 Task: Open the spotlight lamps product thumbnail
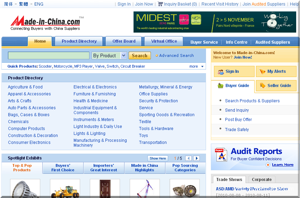coord(185,188)
